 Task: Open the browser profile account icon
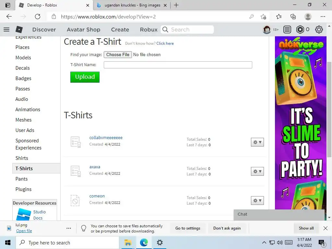308,17
